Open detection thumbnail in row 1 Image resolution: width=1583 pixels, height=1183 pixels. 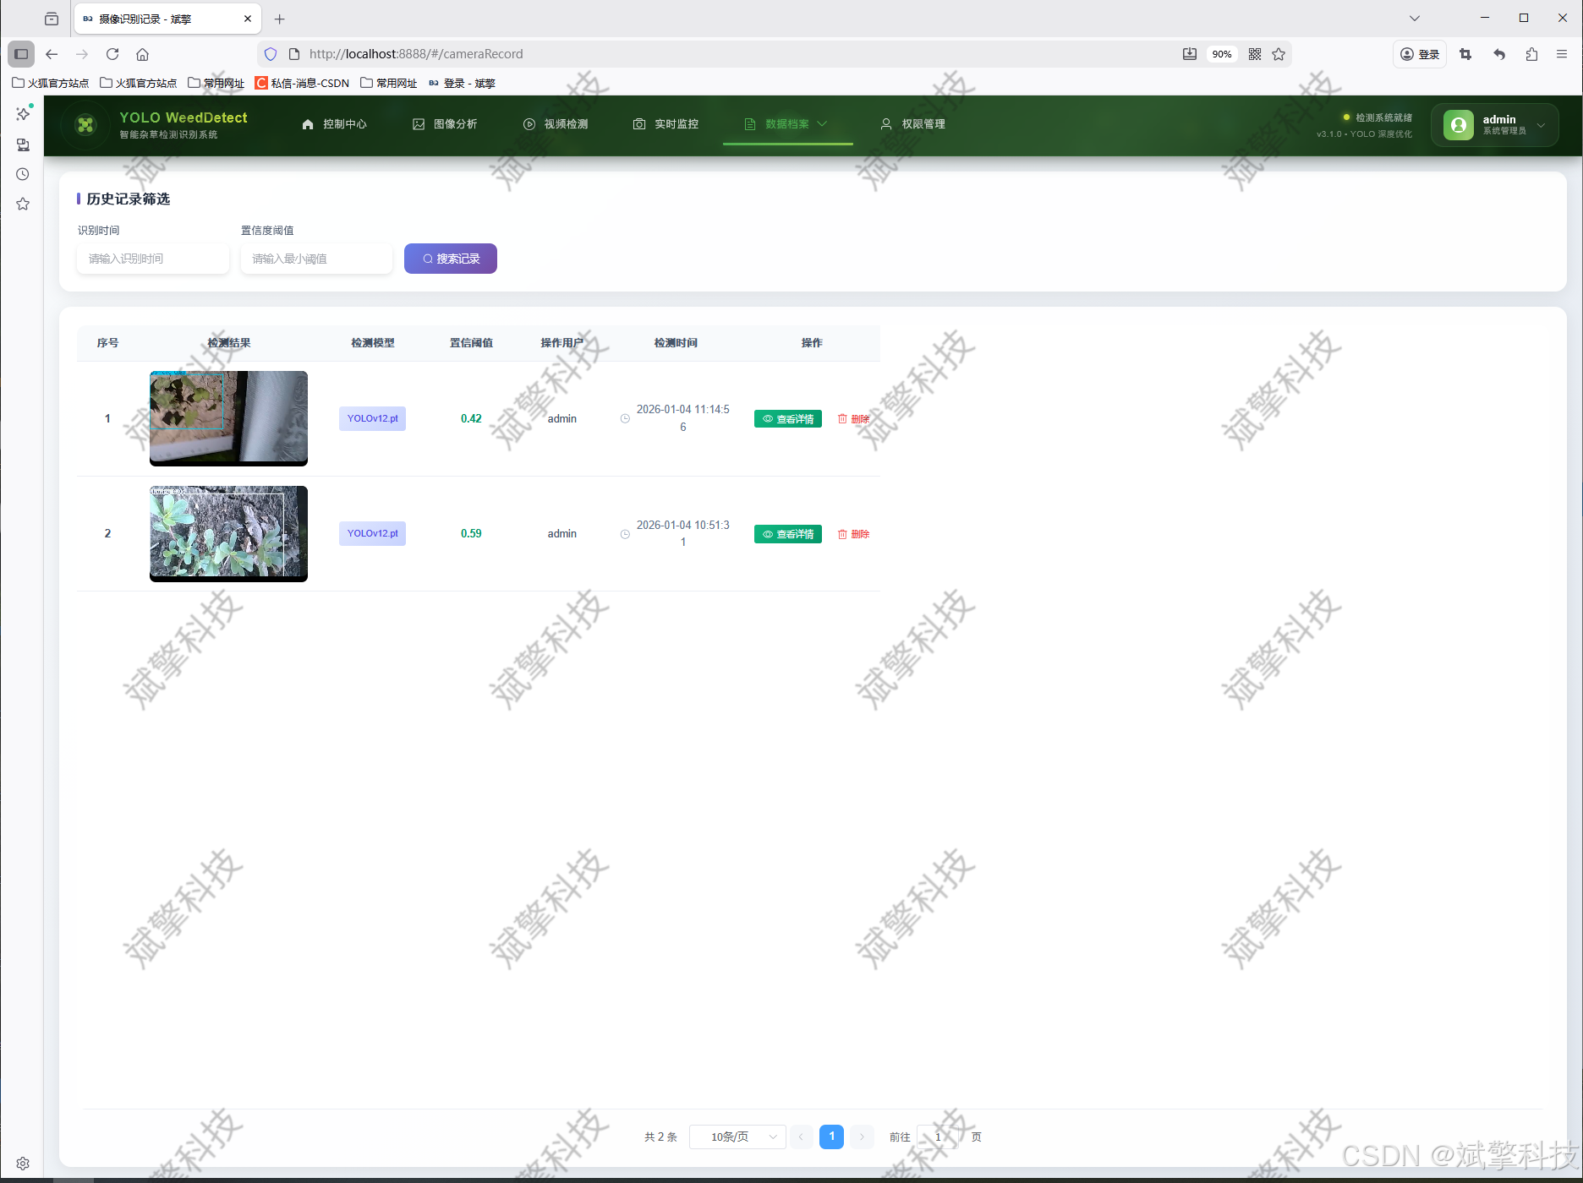[x=228, y=418]
